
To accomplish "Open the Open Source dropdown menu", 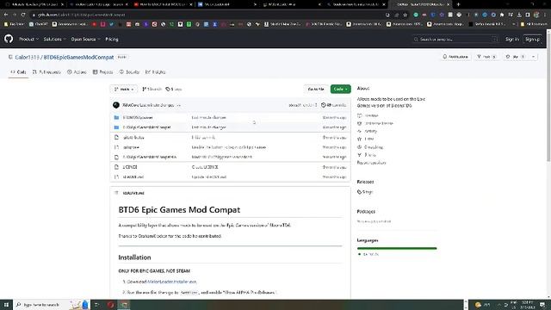I will [x=85, y=39].
